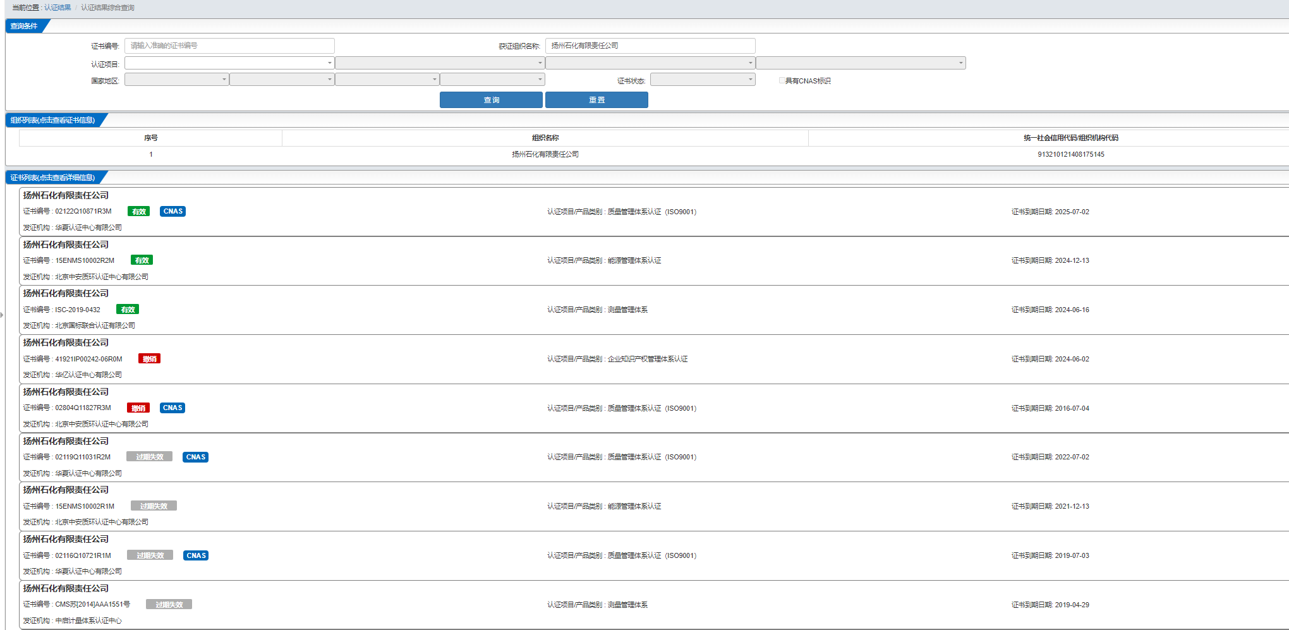This screenshot has height=630, width=1289.
Task: Click credit code 913210121408175145
Action: 1071,154
